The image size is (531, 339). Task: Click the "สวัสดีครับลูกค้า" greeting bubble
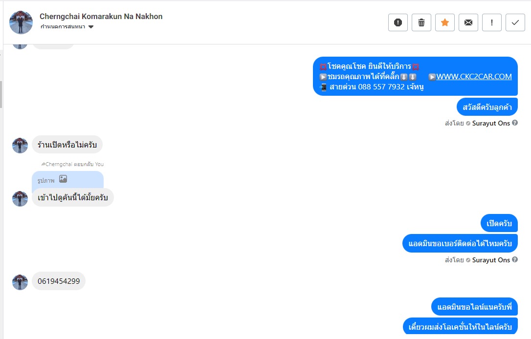[487, 107]
